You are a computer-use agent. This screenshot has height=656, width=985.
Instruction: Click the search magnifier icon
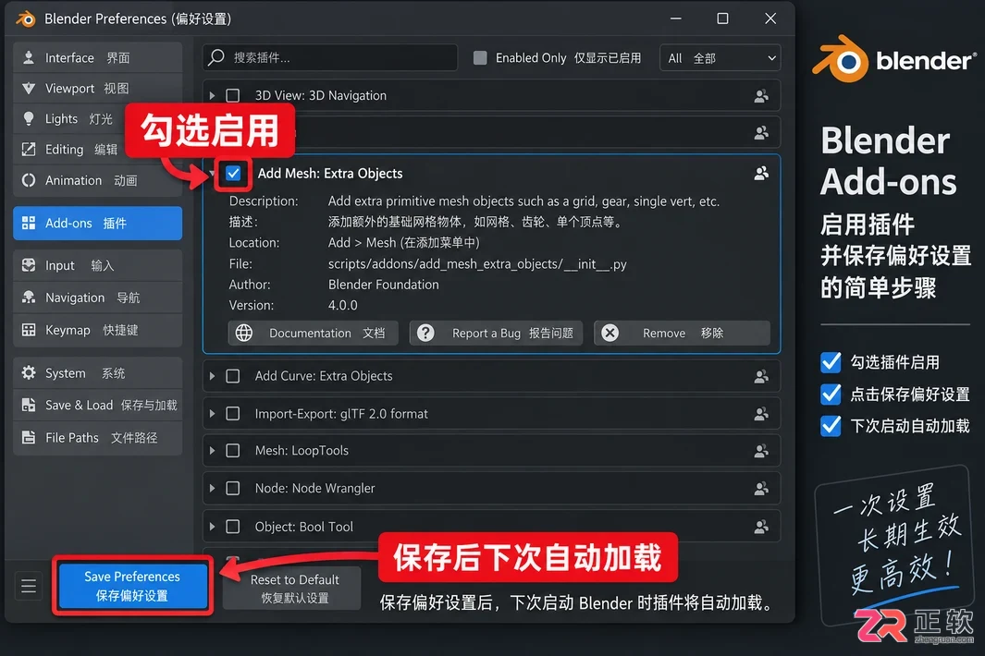216,57
